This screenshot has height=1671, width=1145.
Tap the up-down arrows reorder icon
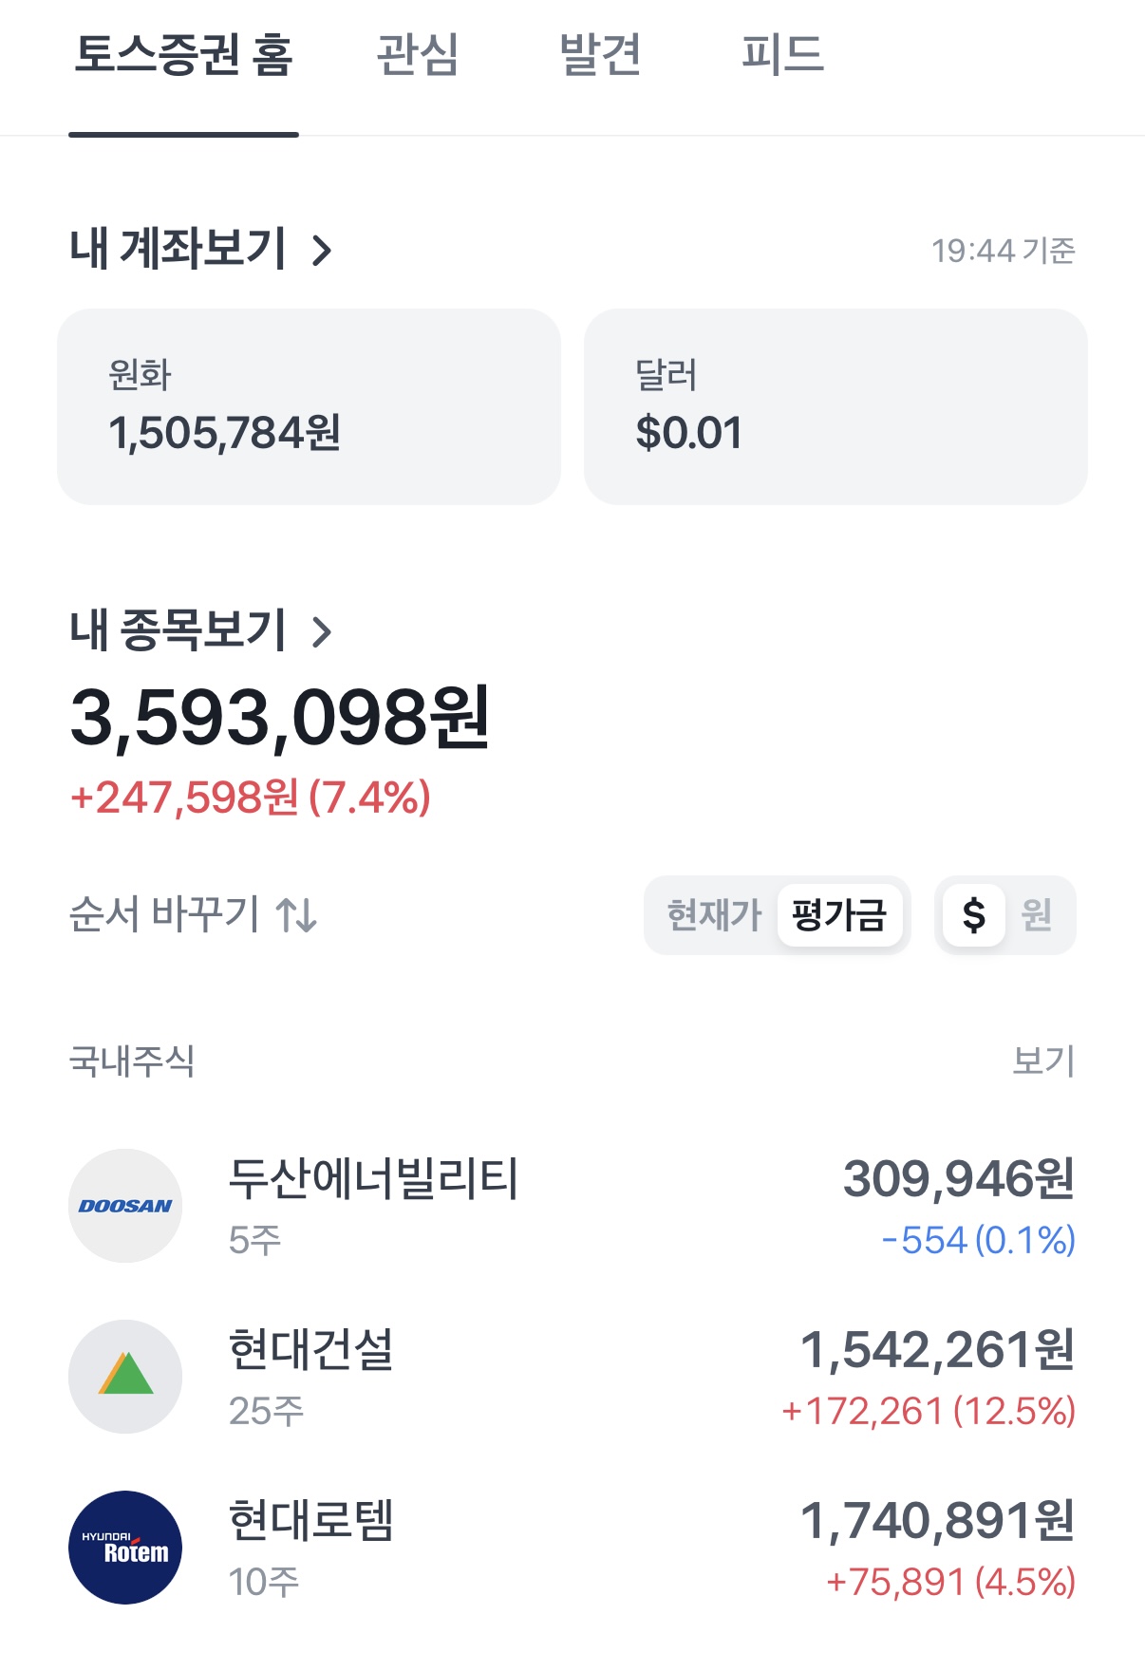[296, 915]
